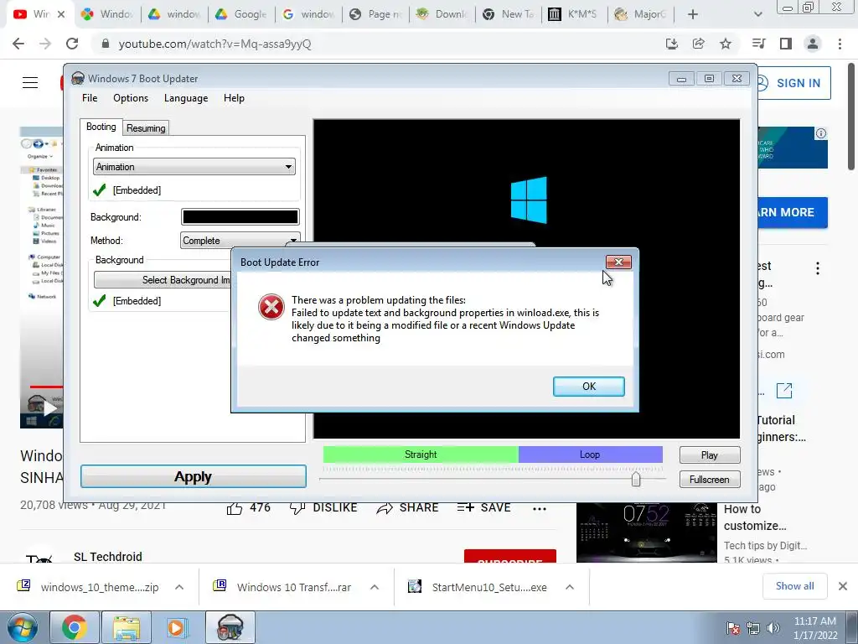Click Action Center flag tray icon
The image size is (858, 644).
733,628
